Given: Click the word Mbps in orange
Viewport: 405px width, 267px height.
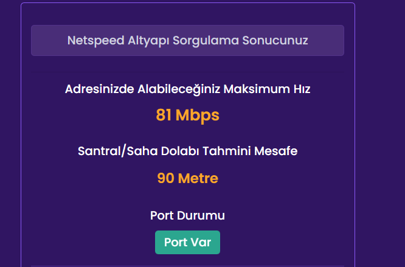Looking at the screenshot, I should coord(197,115).
